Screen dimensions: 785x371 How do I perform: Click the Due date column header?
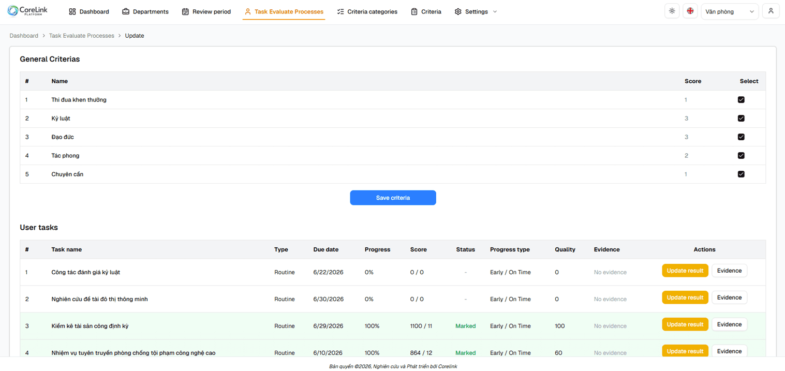(x=326, y=249)
